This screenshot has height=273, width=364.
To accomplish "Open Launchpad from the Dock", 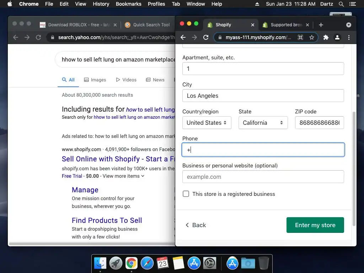I will (116, 263).
